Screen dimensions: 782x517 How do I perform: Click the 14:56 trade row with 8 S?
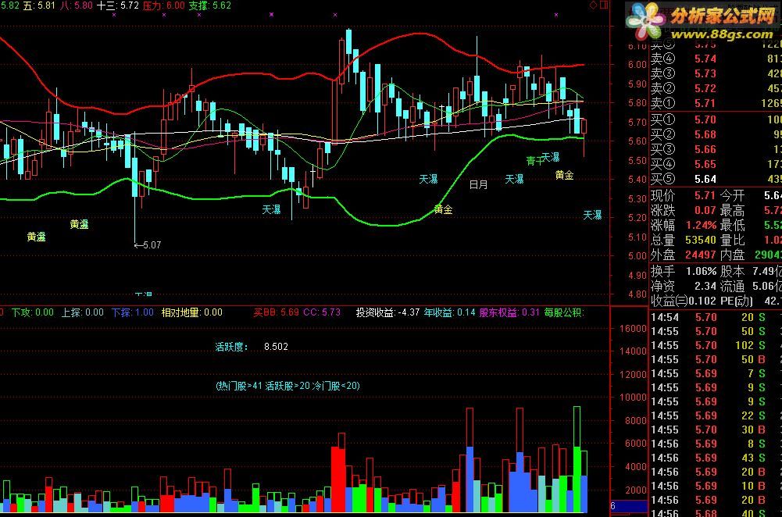716,444
